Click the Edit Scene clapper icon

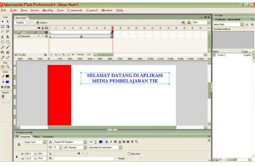[x=183, y=23]
